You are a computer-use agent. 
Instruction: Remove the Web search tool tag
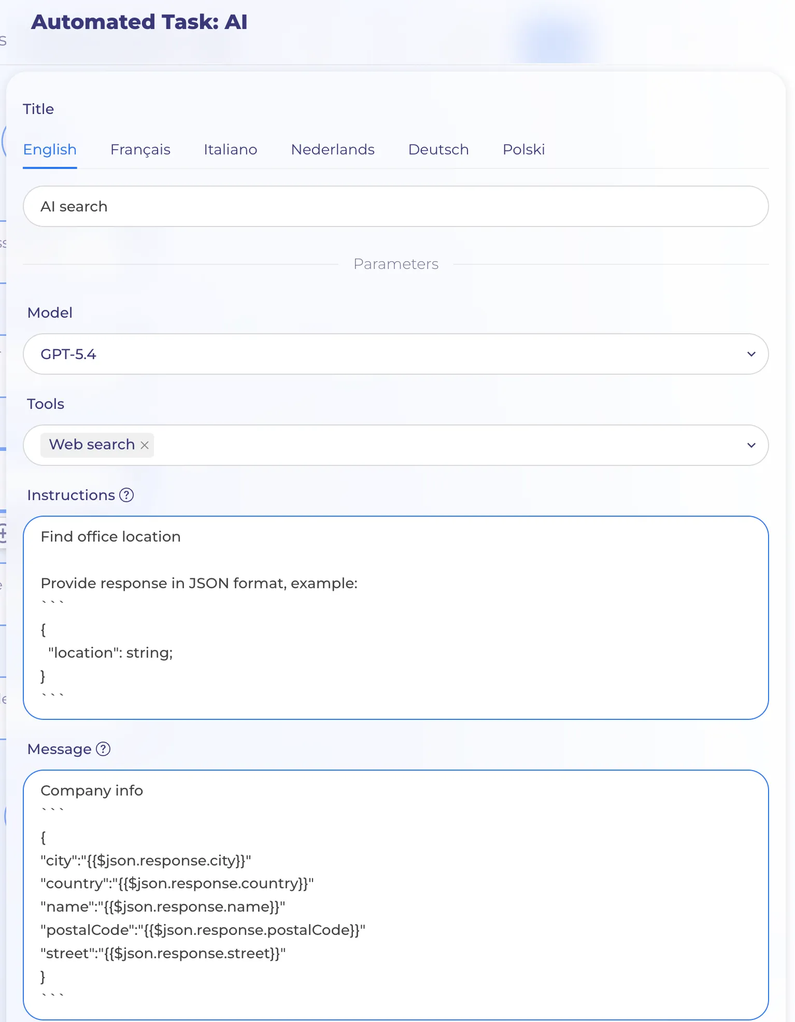(145, 445)
